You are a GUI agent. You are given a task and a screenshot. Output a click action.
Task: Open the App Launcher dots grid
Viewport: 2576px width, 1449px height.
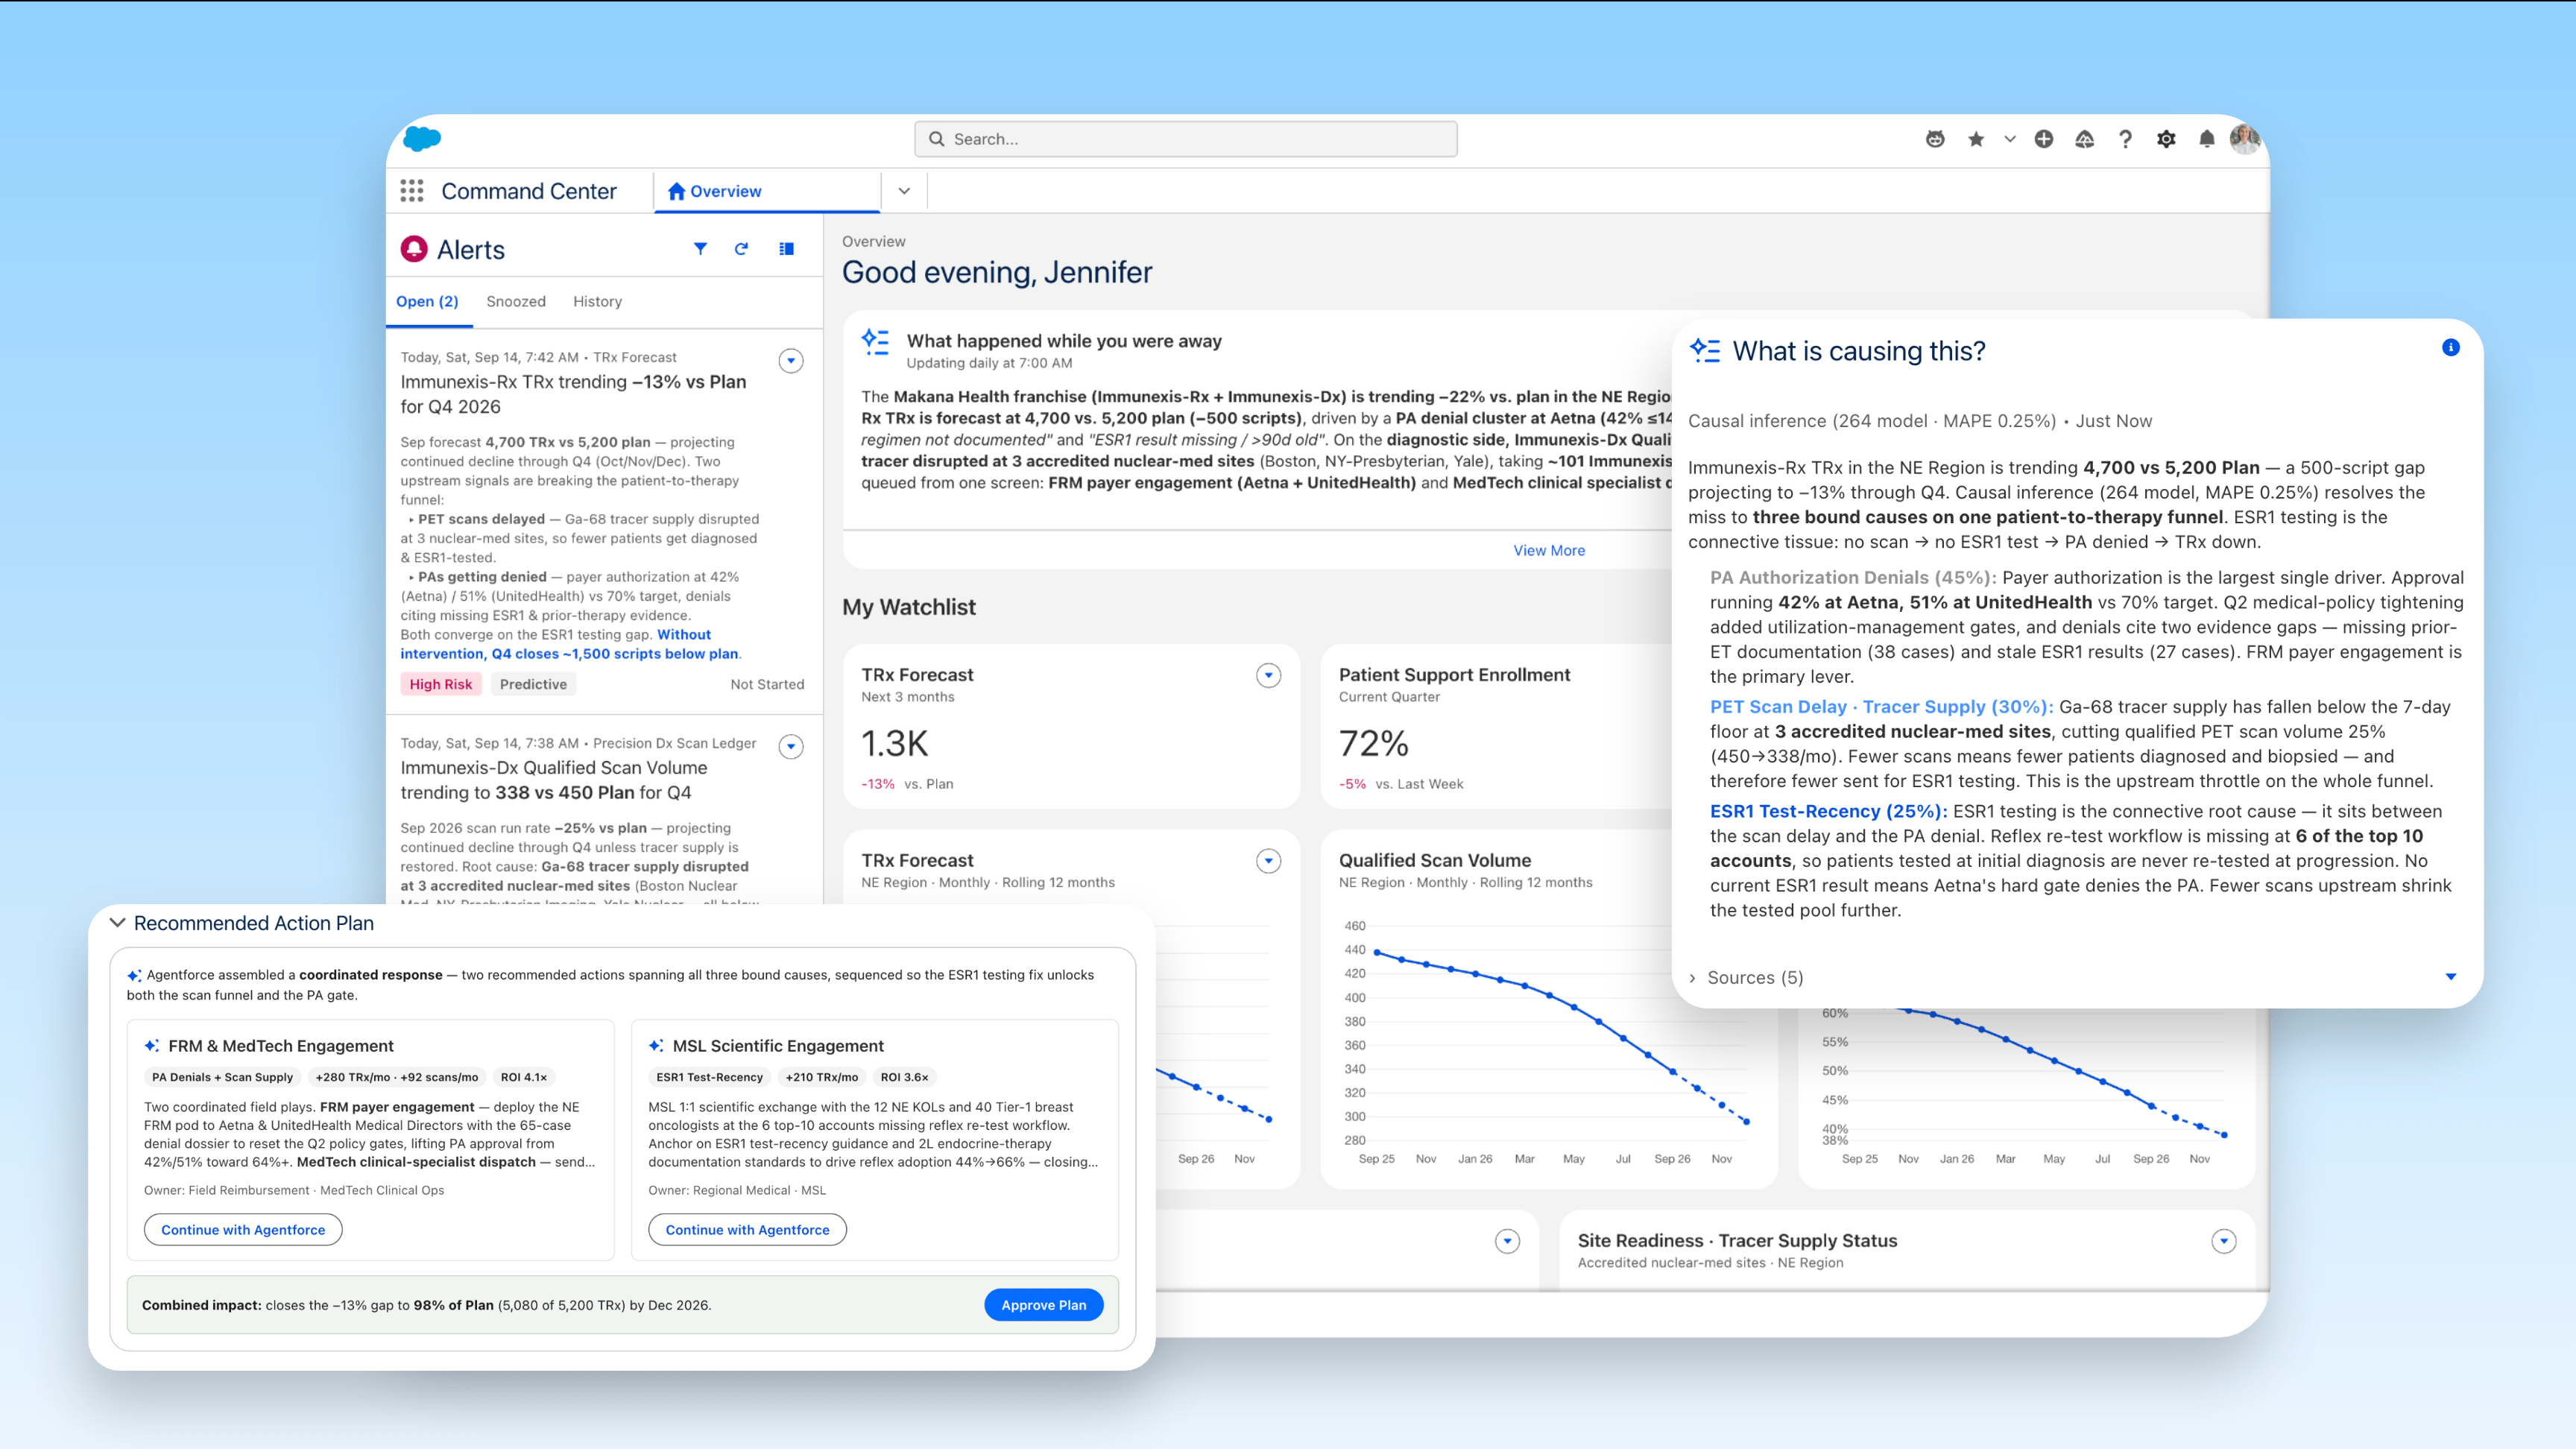click(x=411, y=191)
